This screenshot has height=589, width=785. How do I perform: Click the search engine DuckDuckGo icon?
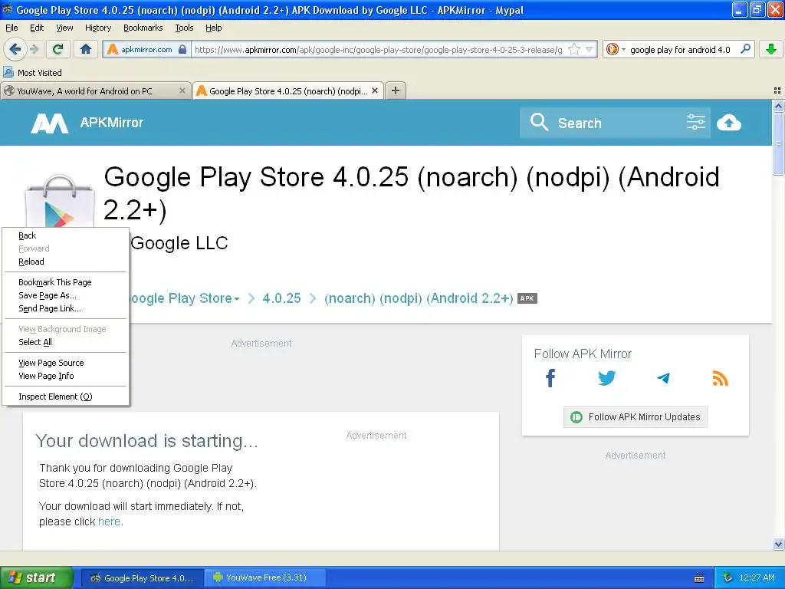click(x=612, y=49)
